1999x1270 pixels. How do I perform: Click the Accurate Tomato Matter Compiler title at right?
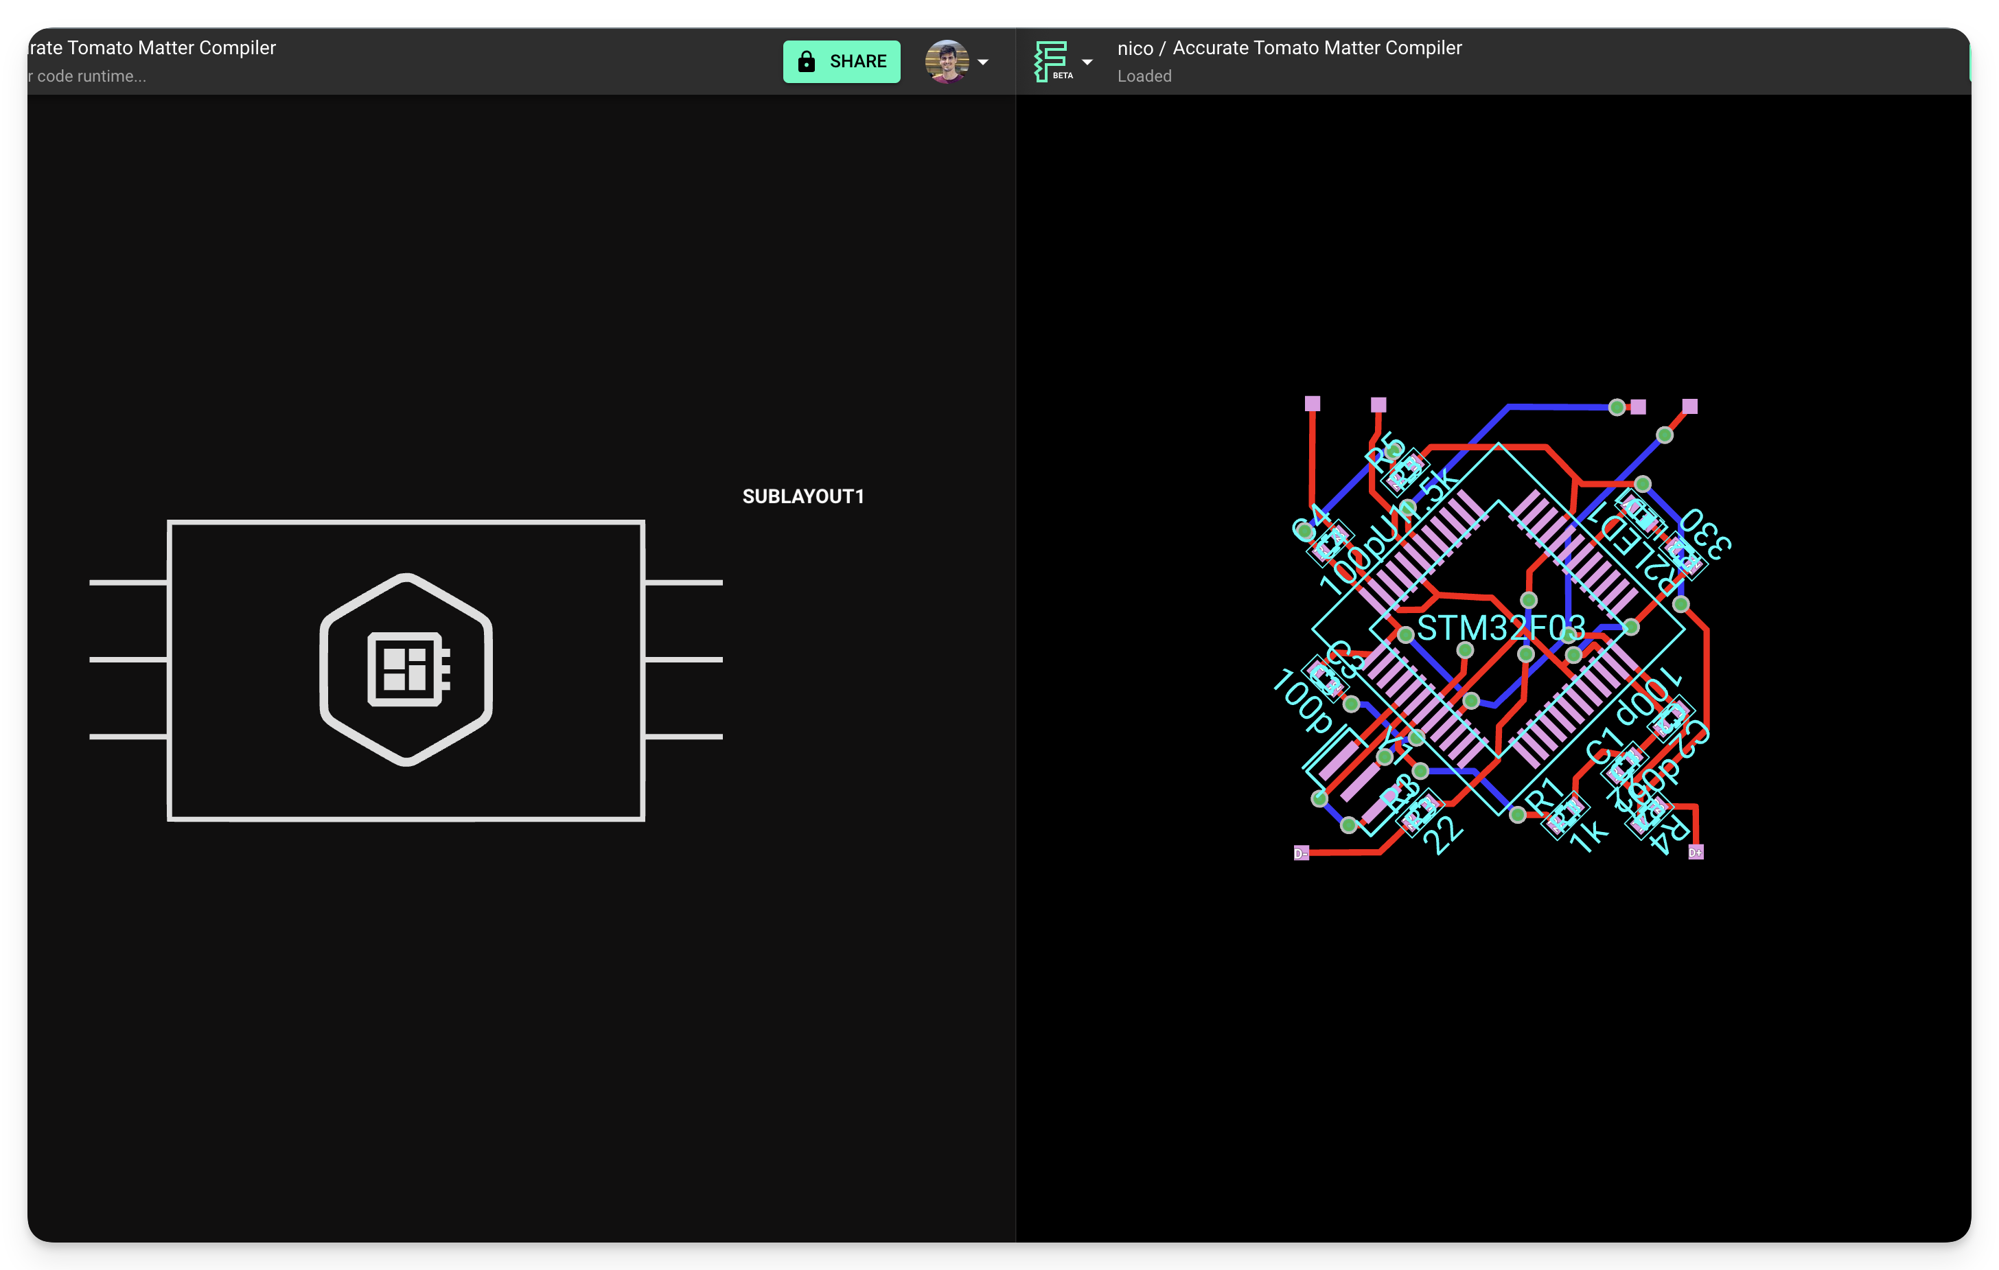(1317, 48)
